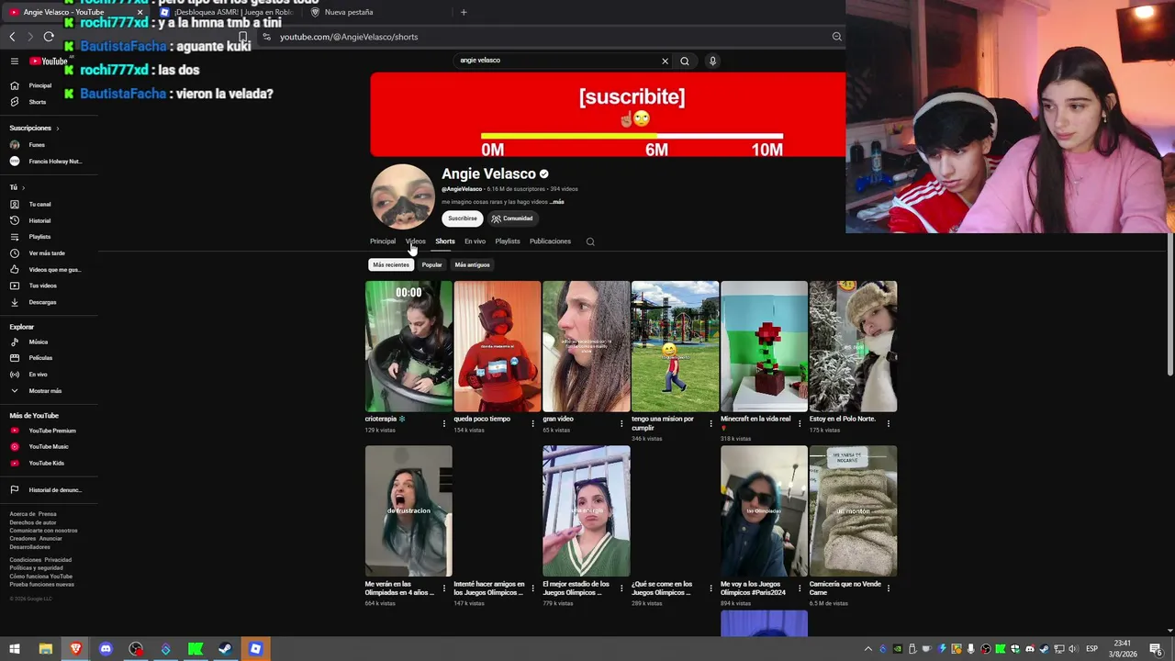Open Películas under Explorar
The height and width of the screenshot is (661, 1175).
tap(40, 358)
